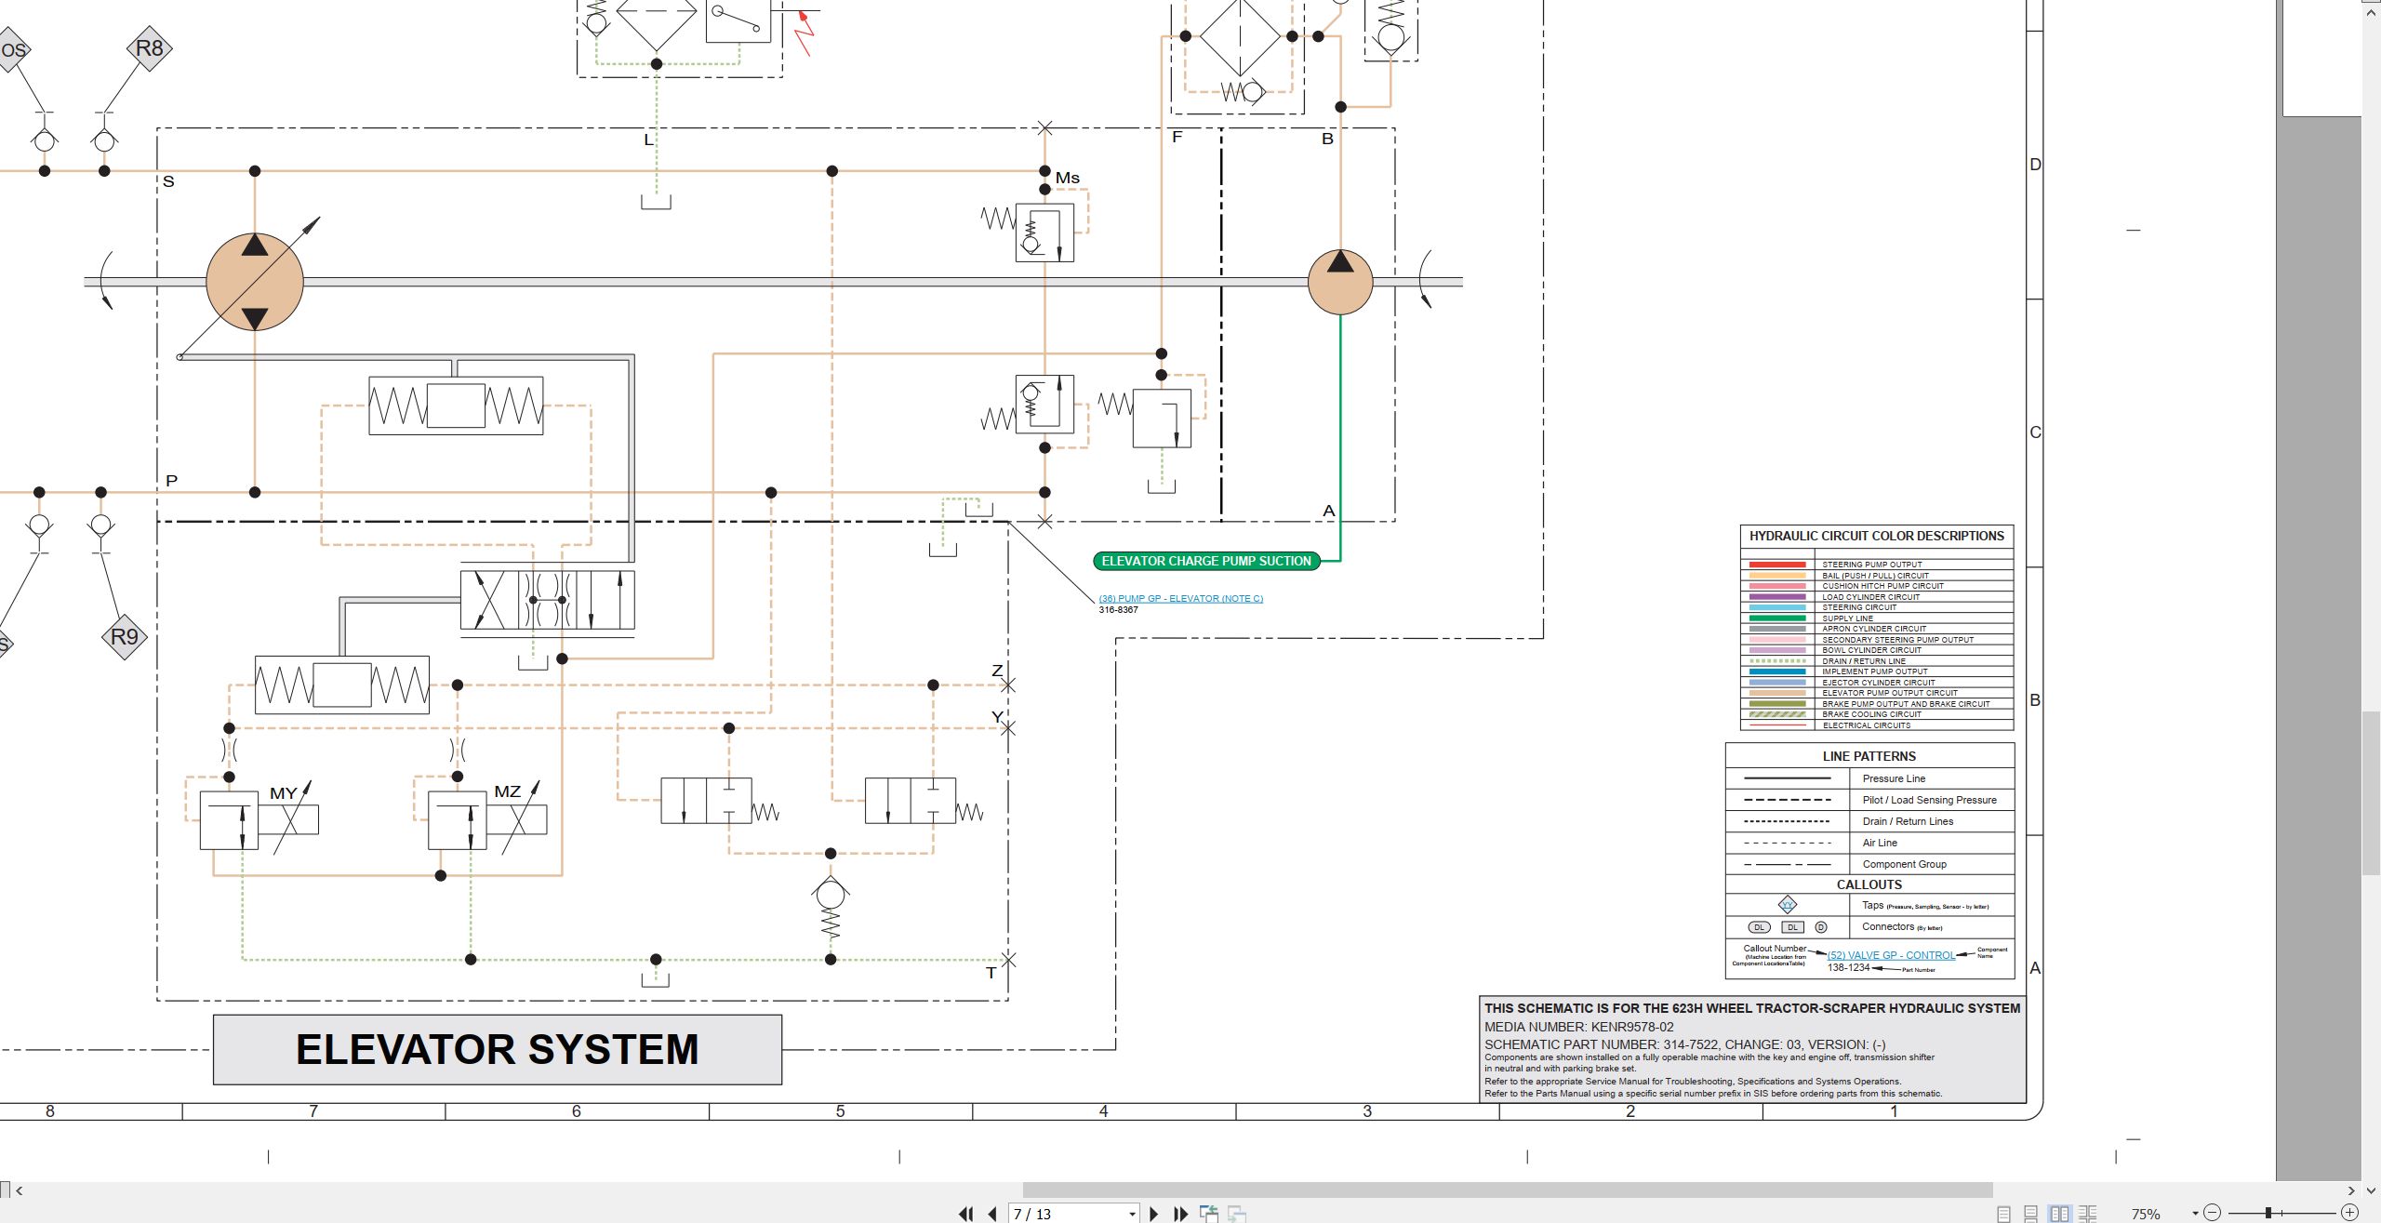Click the Drain / Return Lines entry
This screenshot has height=1223, width=2381.
coord(1908,821)
